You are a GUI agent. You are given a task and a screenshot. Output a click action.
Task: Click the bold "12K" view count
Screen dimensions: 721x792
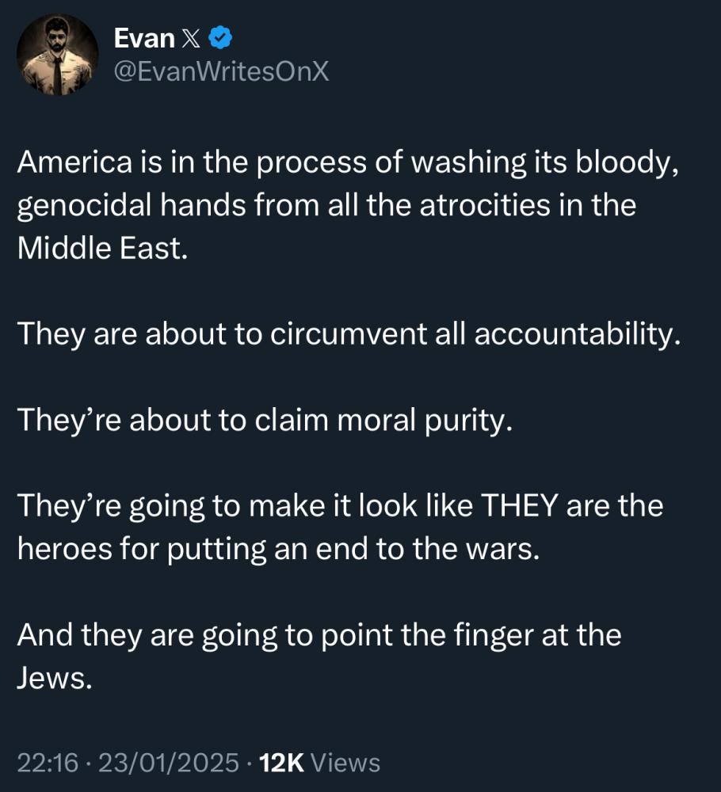282,763
